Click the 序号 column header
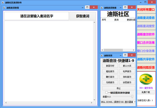Viewport: 157px width, 108px height. pos(104,20)
